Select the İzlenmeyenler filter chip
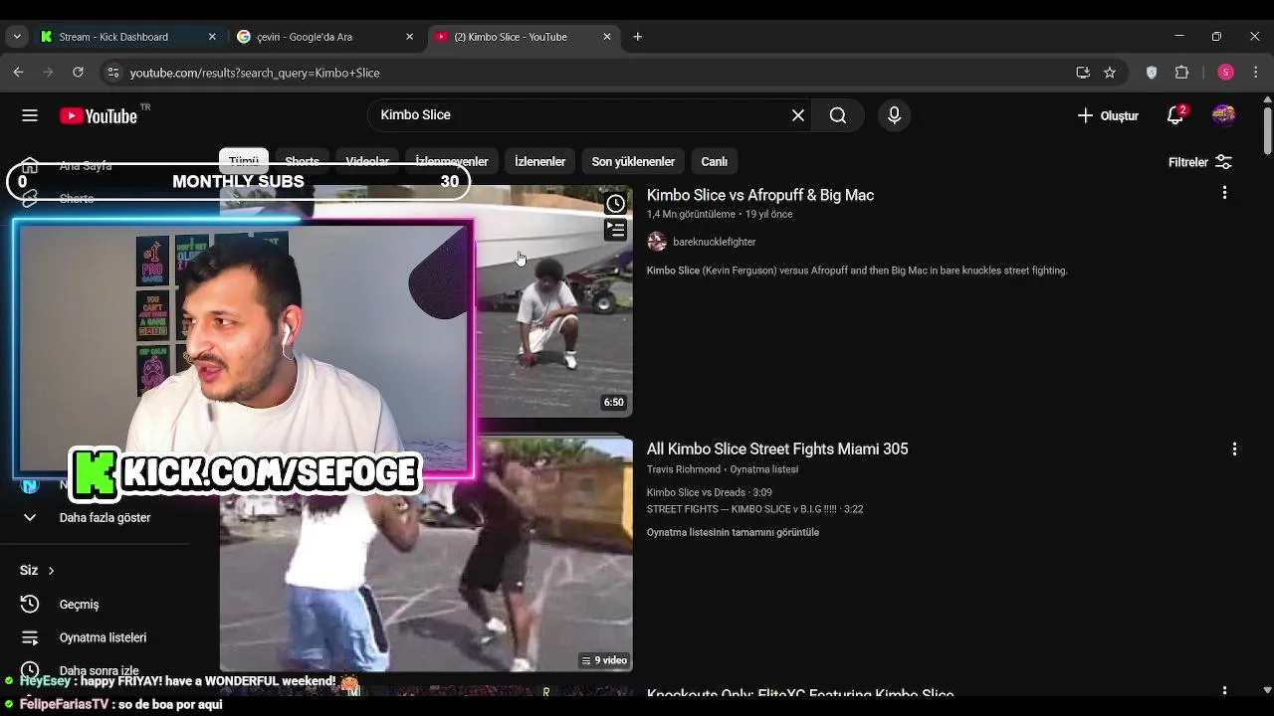The image size is (1274, 716). click(x=452, y=162)
